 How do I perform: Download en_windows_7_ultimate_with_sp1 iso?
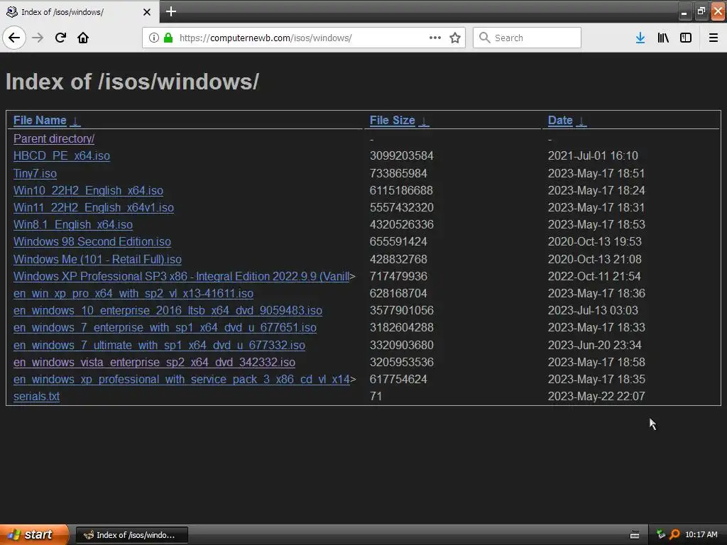(160, 346)
